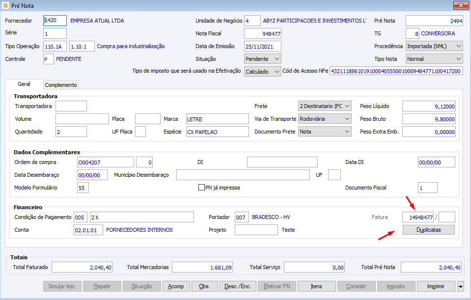This screenshot has width=471, height=300.
Task: Click the Unidade de Negócio field
Action: tap(252, 21)
